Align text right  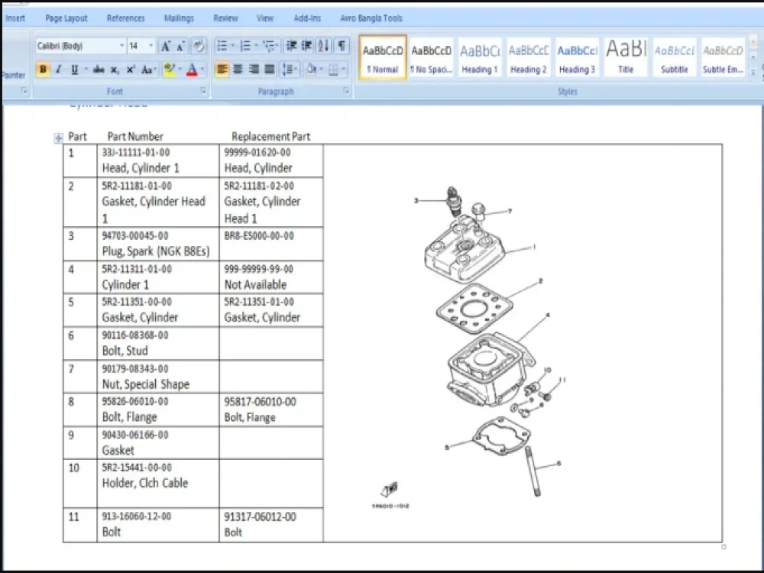pos(254,70)
